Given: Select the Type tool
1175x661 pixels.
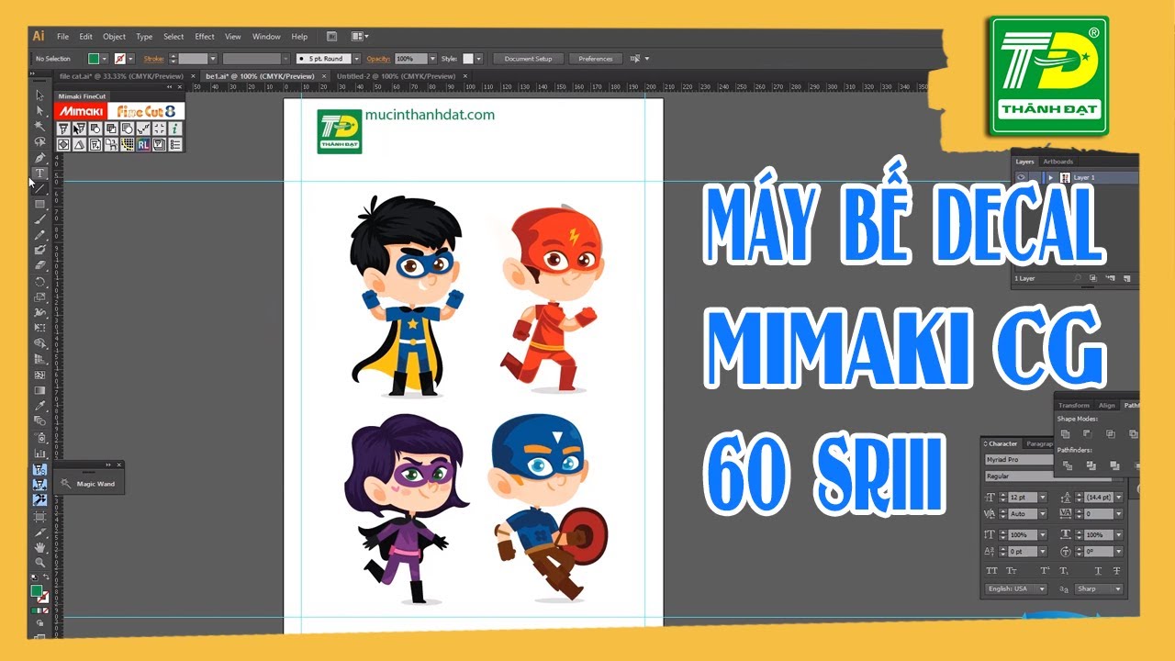Looking at the screenshot, I should 39,173.
